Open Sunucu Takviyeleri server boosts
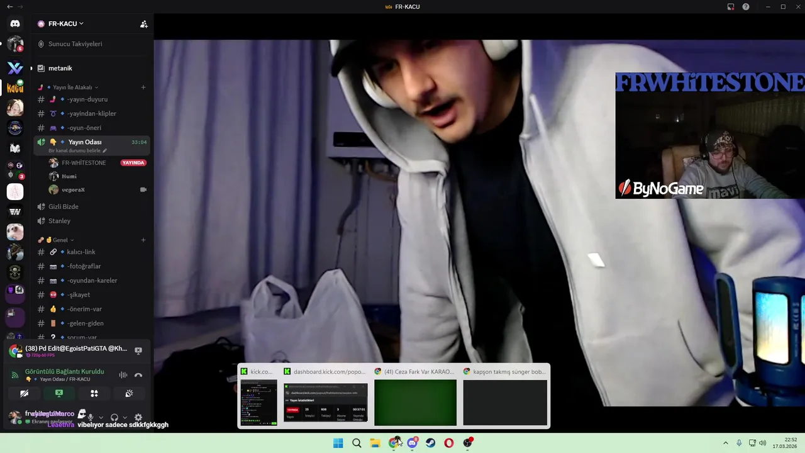Viewport: 805px width, 453px height. pyautogui.click(x=92, y=44)
